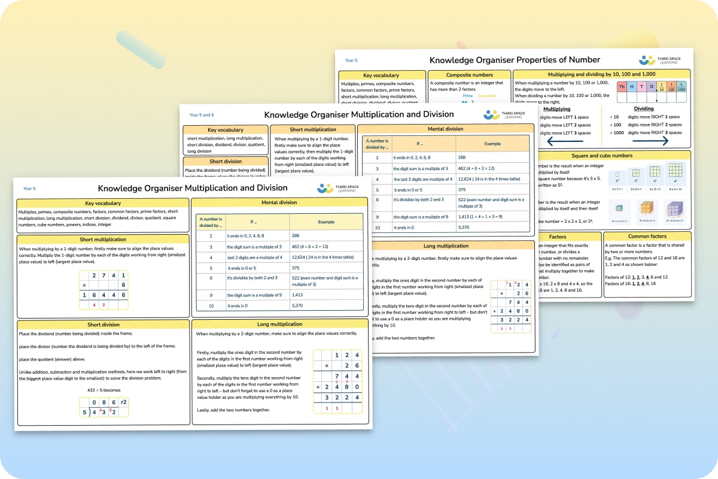The image size is (718, 479).
Task: Click the Third Space Learning logo on the front Year 5 page
Action: coord(339,188)
